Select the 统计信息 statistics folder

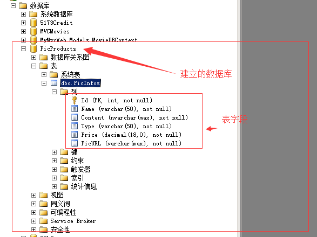(84, 186)
